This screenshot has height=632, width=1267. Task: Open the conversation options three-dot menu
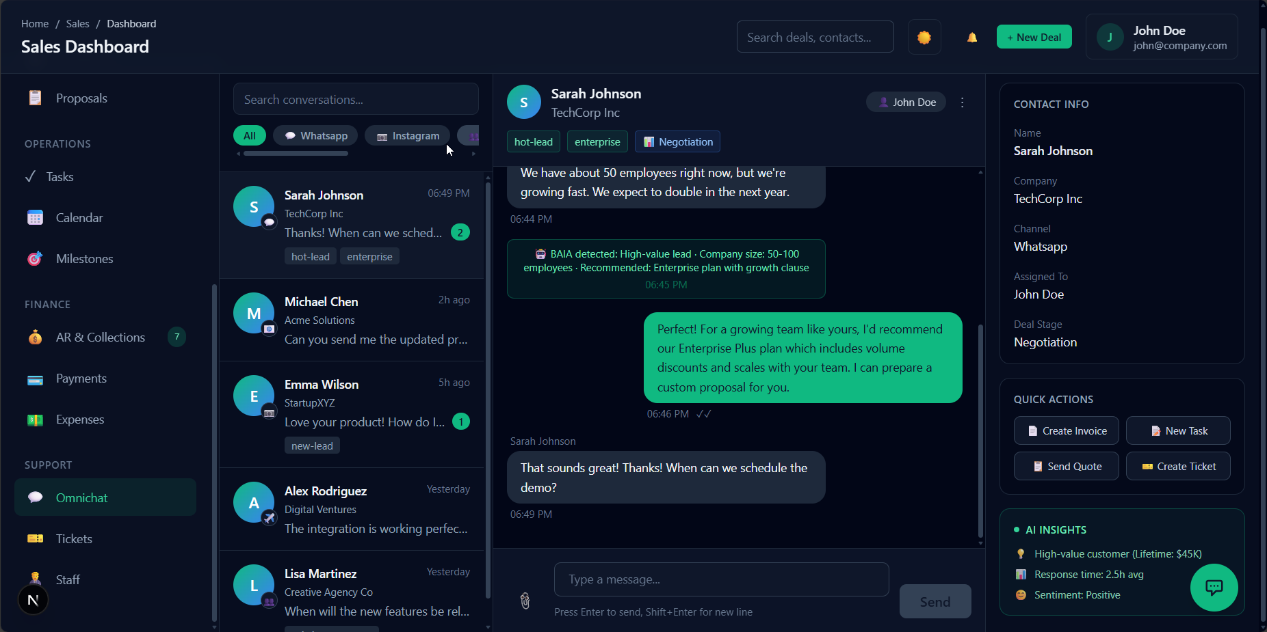click(x=962, y=102)
